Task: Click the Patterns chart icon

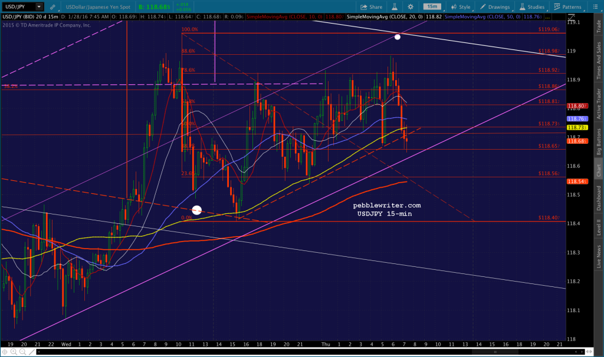Action: pyautogui.click(x=557, y=7)
